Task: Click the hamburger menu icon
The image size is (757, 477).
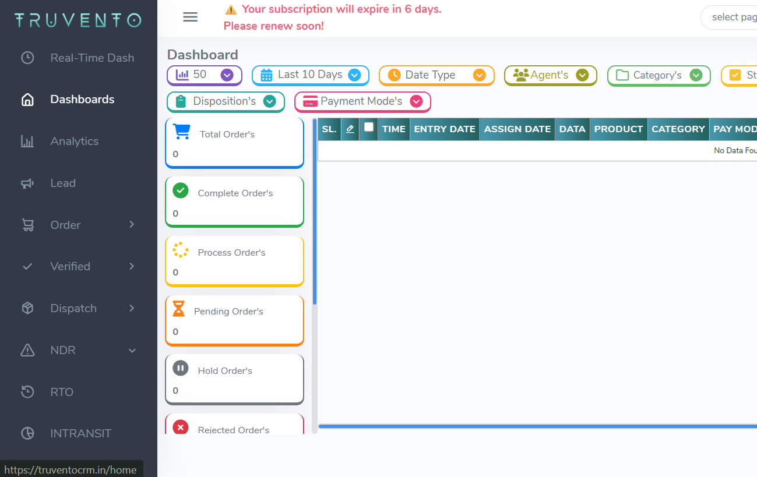Action: 190,17
